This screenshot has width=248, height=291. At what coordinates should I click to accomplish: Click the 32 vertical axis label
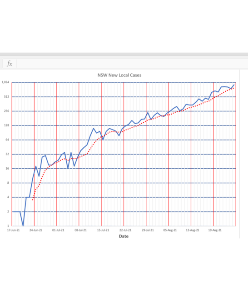click(x=7, y=154)
